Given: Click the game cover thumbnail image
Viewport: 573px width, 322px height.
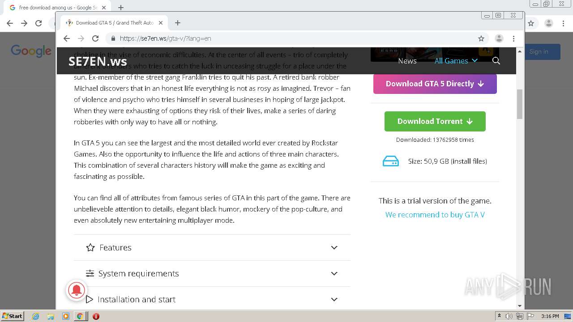Looking at the screenshot, I should pos(435,55).
